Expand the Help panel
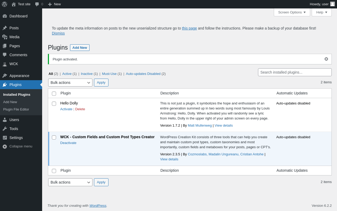 (321, 12)
